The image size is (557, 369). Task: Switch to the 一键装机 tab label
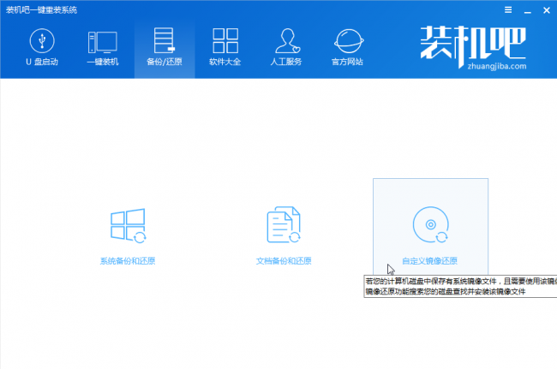pos(102,62)
